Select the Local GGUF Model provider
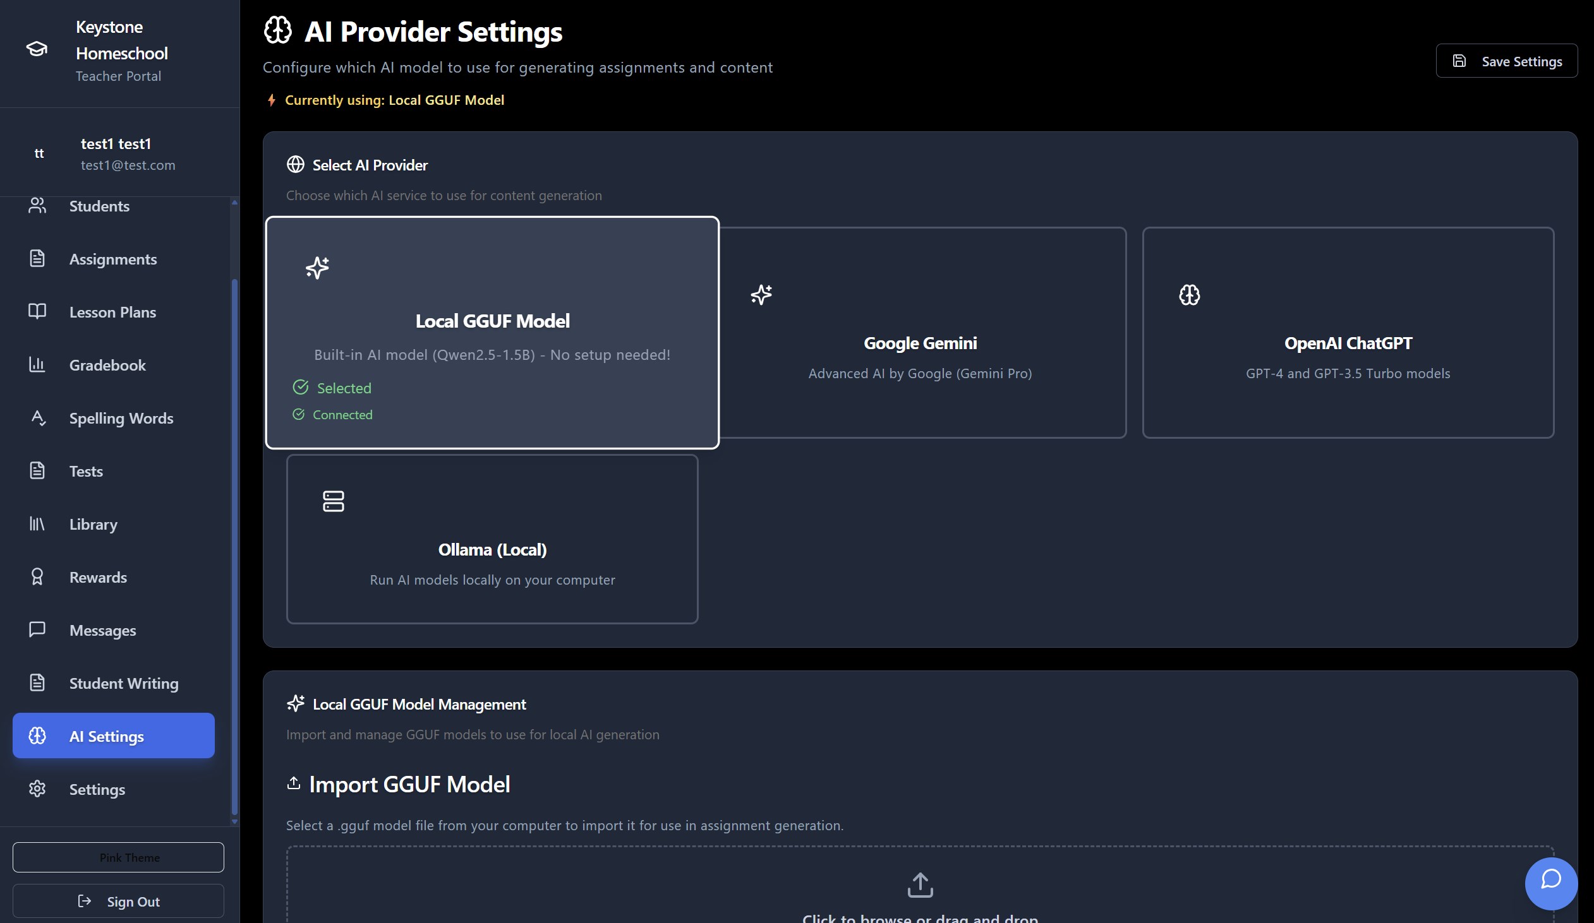This screenshot has width=1594, height=923. coord(492,333)
